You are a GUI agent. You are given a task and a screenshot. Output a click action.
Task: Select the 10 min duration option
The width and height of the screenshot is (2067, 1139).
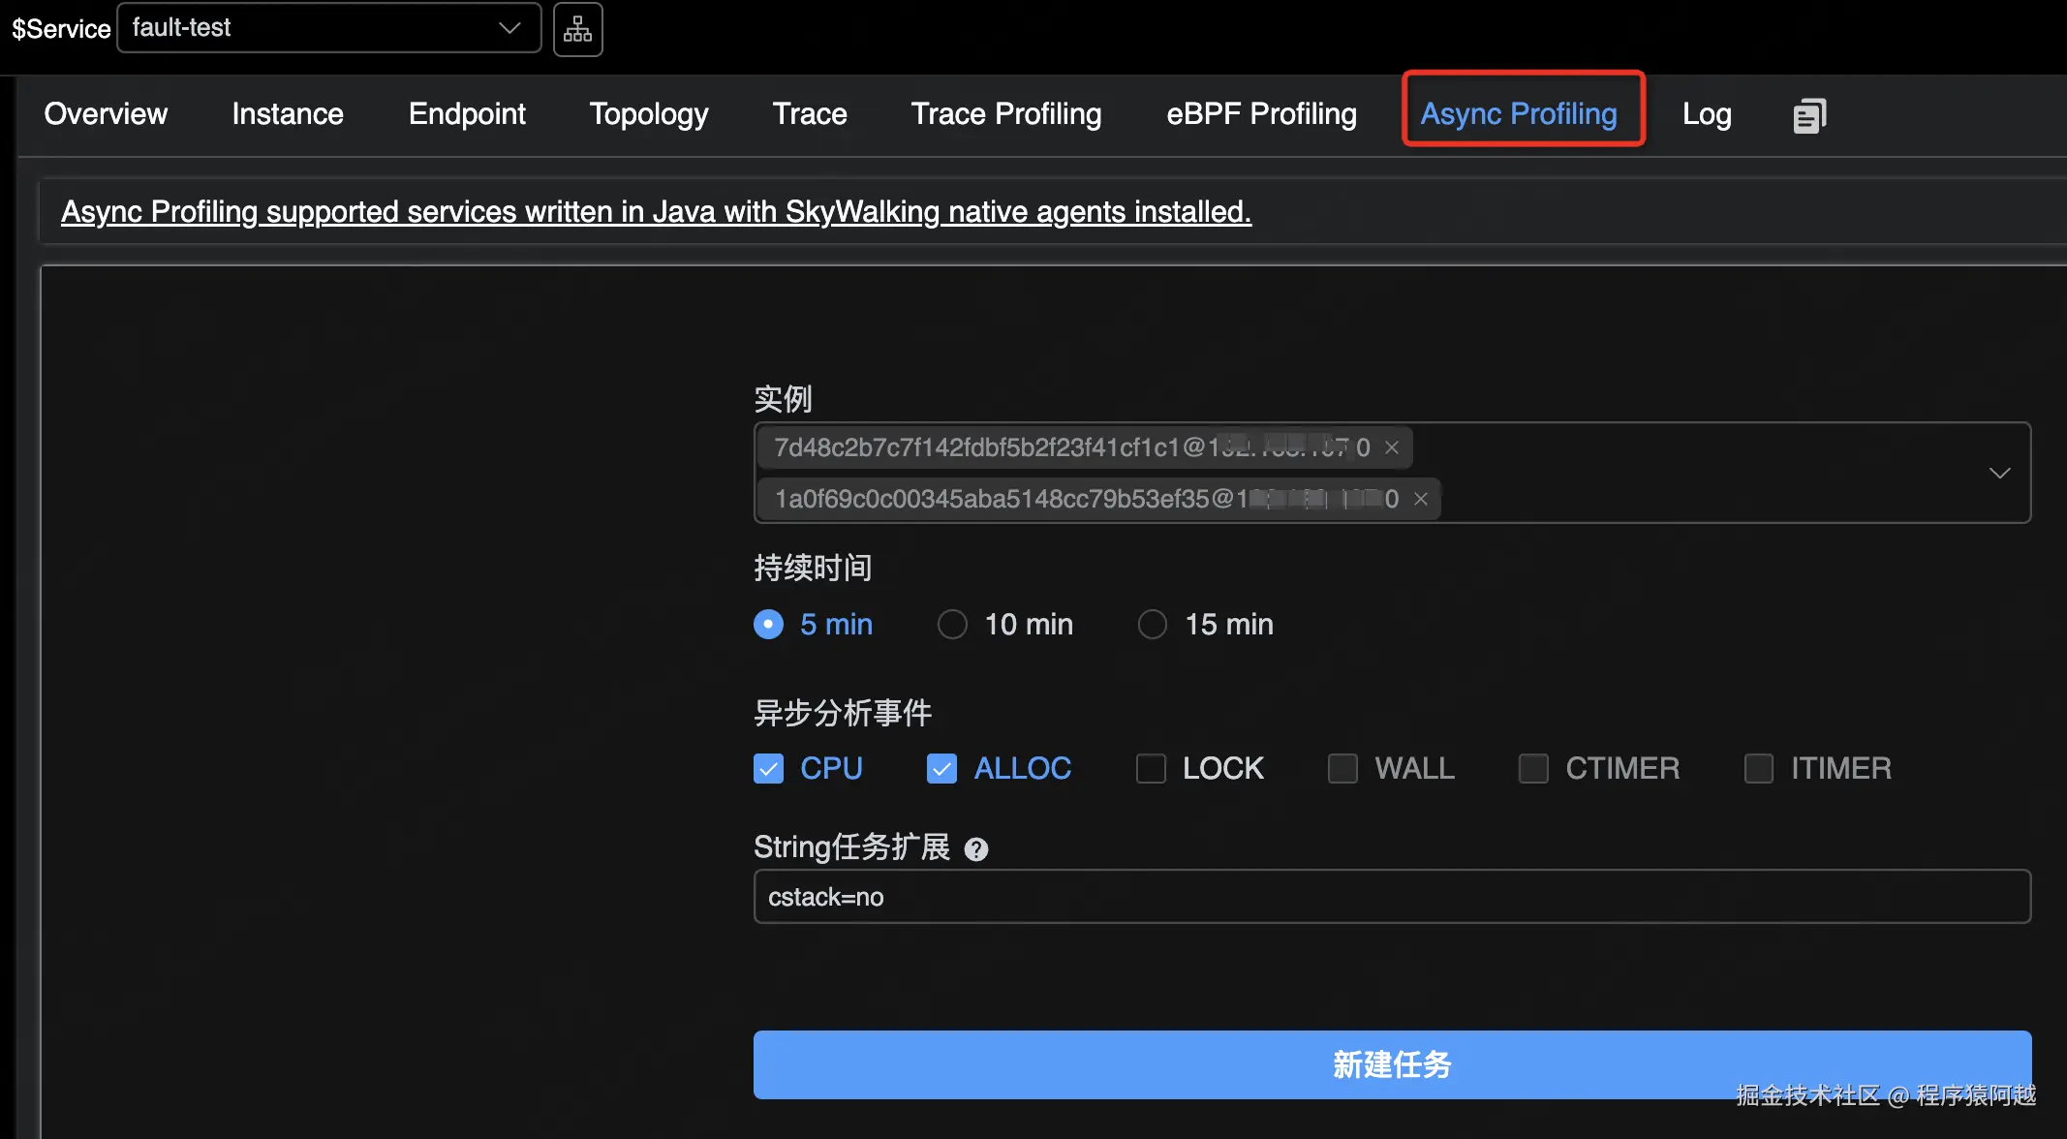(952, 625)
